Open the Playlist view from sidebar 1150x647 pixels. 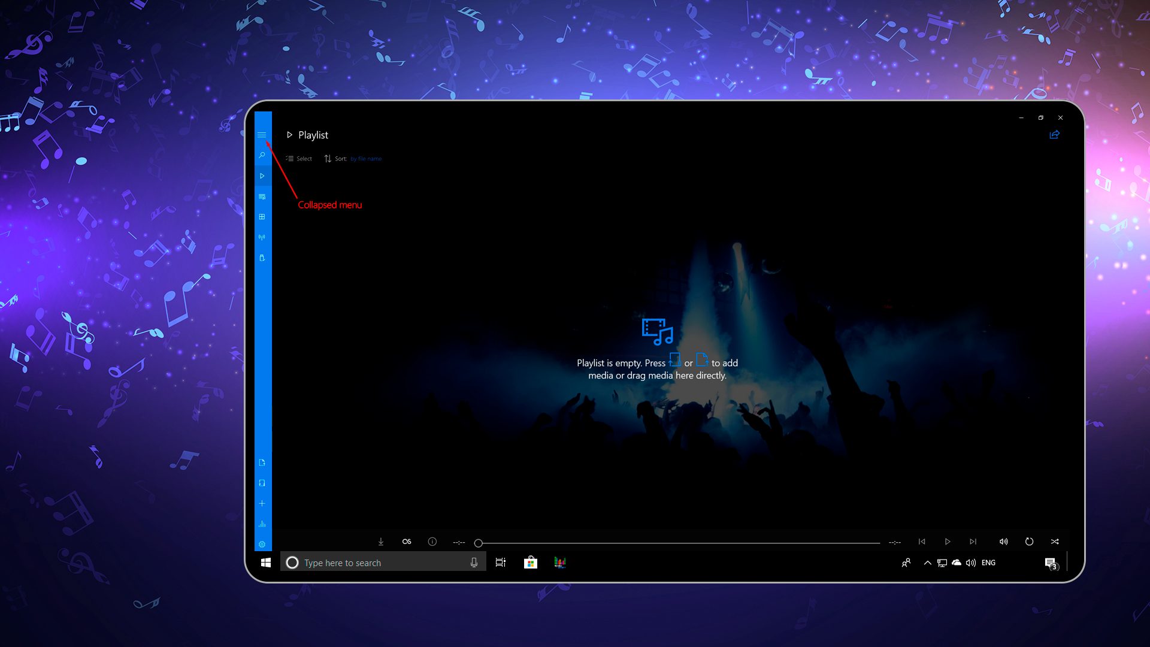pyautogui.click(x=262, y=196)
